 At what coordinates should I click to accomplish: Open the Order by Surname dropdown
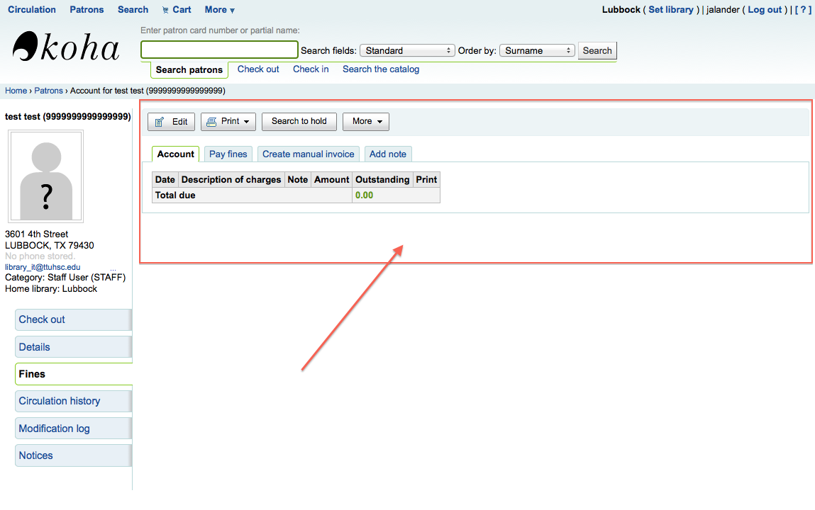[537, 51]
